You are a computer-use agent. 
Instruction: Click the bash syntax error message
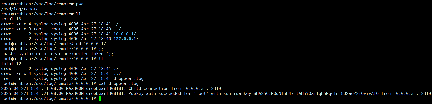[59, 54]
